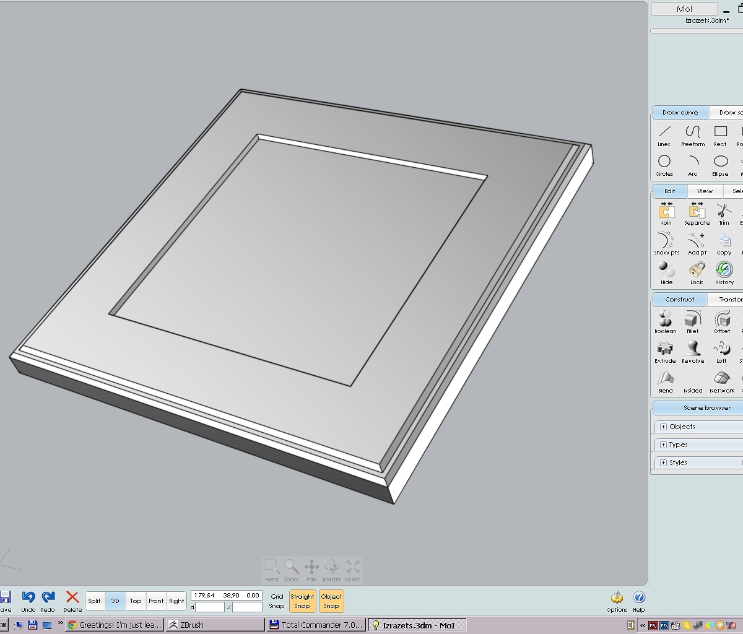Image resolution: width=743 pixels, height=634 pixels.
Task: Select the Lines drawing tool
Action: coord(664,136)
